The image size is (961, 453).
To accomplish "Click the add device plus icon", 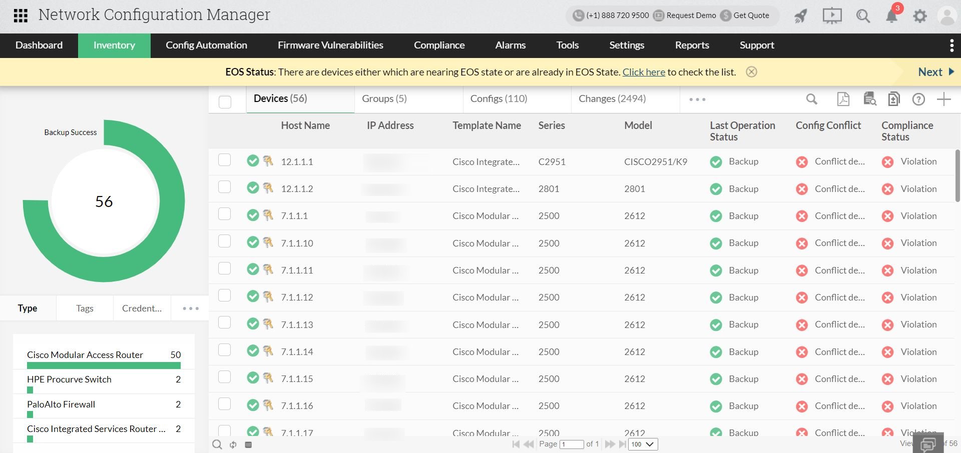I will pyautogui.click(x=944, y=98).
